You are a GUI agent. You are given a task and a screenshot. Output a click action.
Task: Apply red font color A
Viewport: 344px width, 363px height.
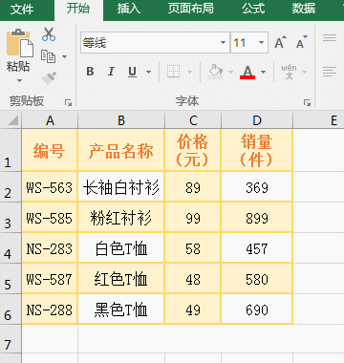(247, 72)
